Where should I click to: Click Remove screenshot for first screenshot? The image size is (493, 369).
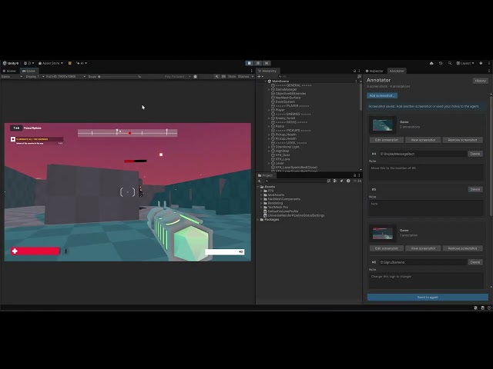click(x=462, y=140)
